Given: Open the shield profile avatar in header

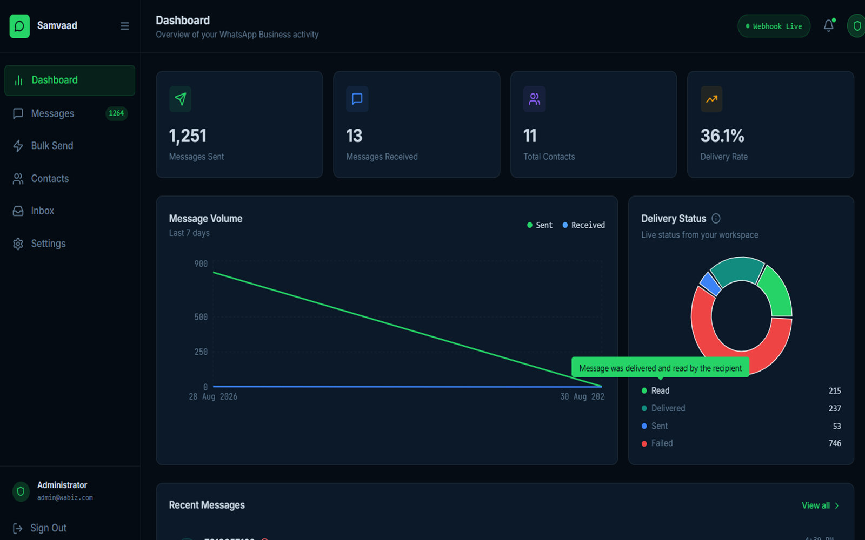Looking at the screenshot, I should [856, 26].
